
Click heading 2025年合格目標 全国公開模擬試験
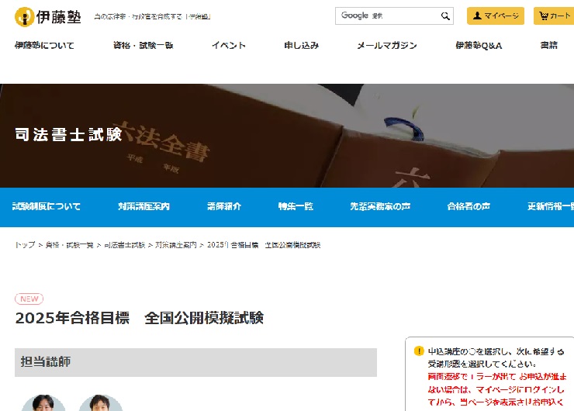pyautogui.click(x=139, y=318)
